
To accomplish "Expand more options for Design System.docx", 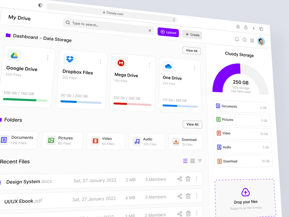I will pyautogui.click(x=196, y=179).
